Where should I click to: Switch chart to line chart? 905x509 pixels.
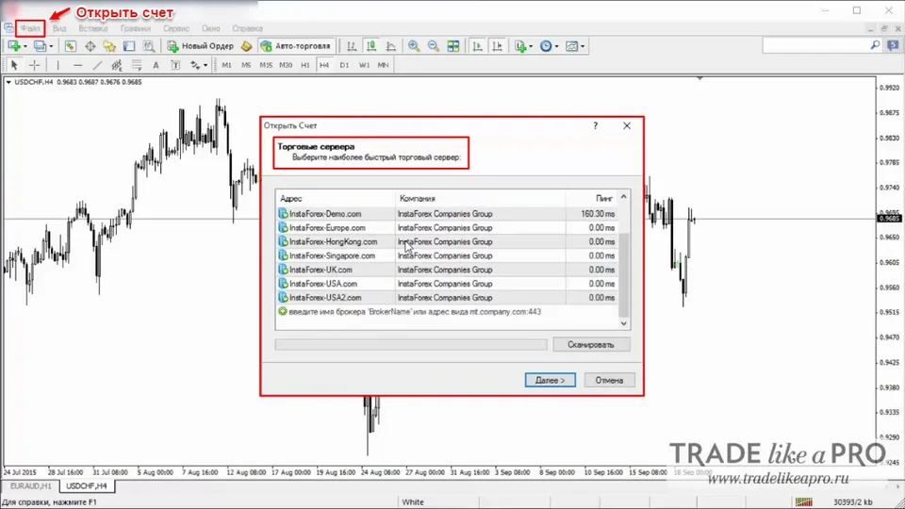coord(390,46)
